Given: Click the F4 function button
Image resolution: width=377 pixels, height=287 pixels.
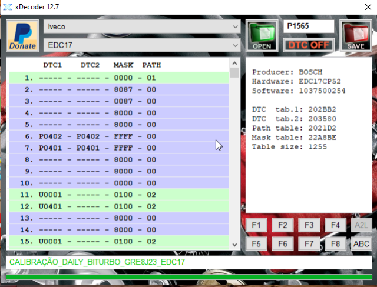Looking at the screenshot, I should pyautogui.click(x=335, y=225).
